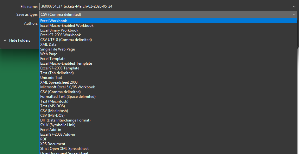299x154 pixels.
Task: Select Excel Binary Workbook format
Action: click(168, 30)
